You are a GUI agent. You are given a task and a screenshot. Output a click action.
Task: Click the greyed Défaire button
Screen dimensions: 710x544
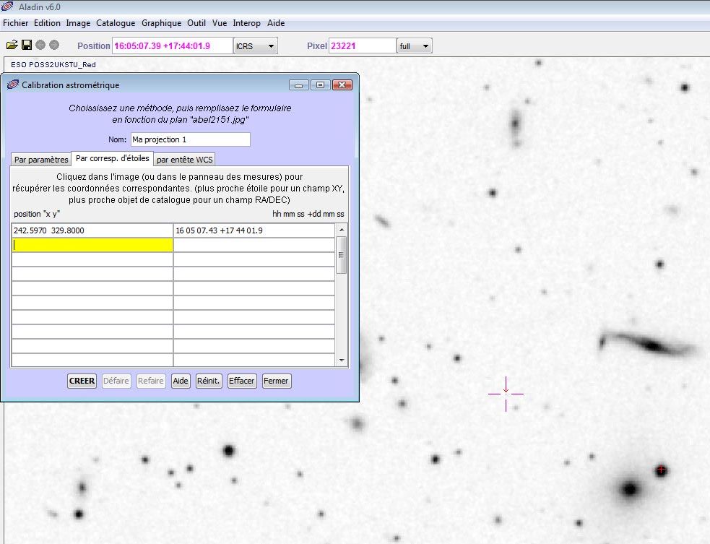(116, 381)
